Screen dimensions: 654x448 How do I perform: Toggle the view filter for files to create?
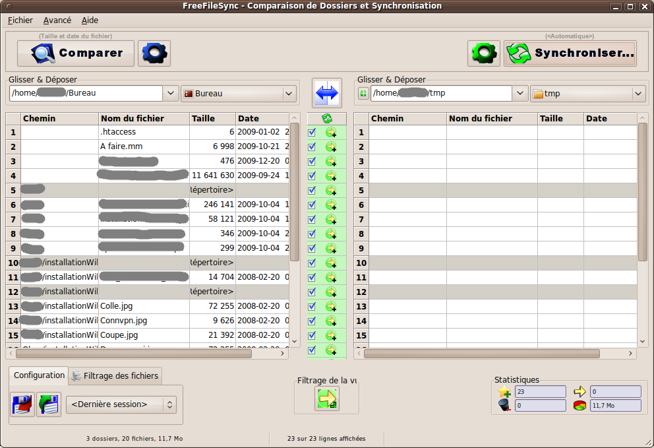click(x=326, y=399)
